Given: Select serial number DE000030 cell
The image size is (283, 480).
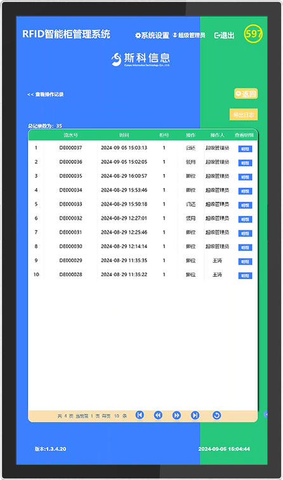Looking at the screenshot, I should (70, 246).
